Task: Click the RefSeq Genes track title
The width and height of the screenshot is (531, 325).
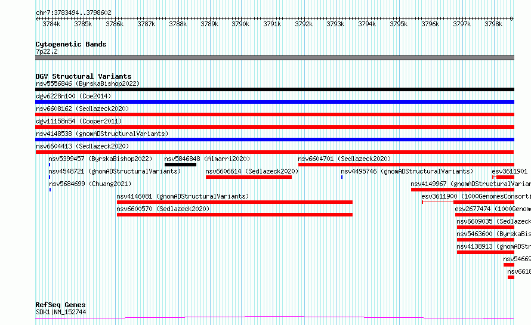Action: (60, 305)
